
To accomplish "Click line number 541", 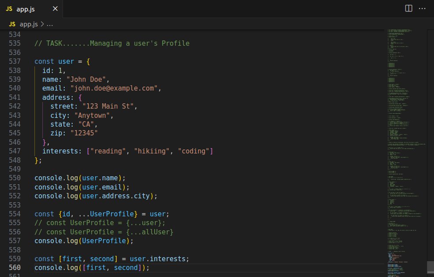I will click(x=15, y=97).
